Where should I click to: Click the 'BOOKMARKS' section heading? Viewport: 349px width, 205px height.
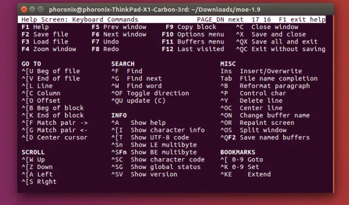pos(238,152)
